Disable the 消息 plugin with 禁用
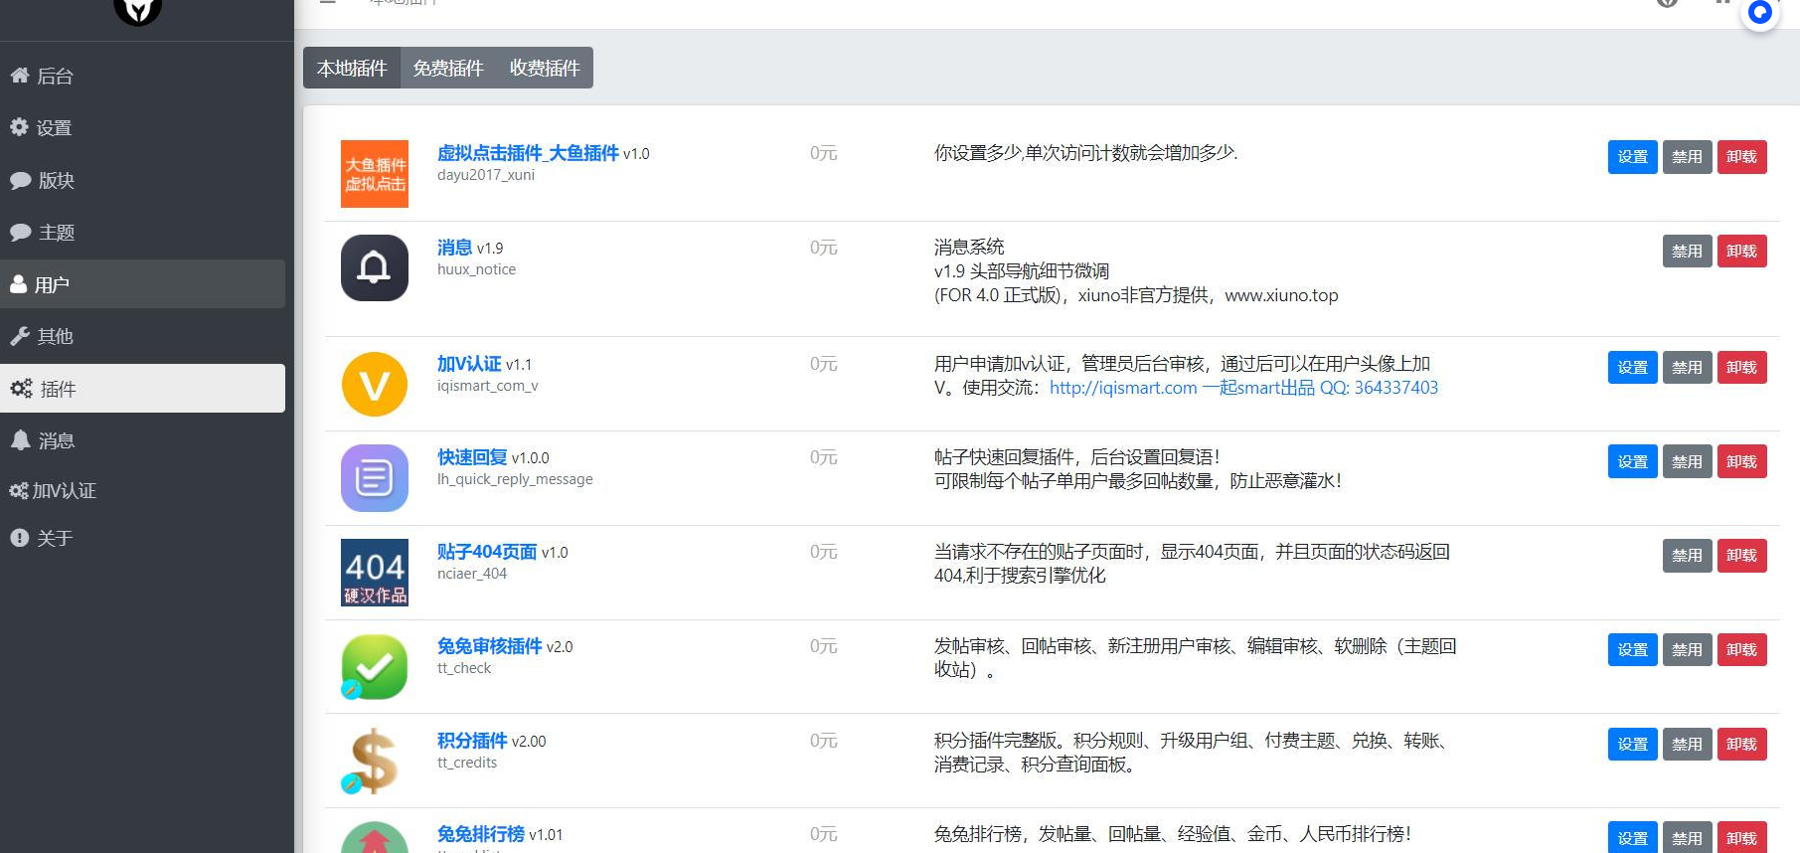Image resolution: width=1800 pixels, height=853 pixels. tap(1687, 251)
